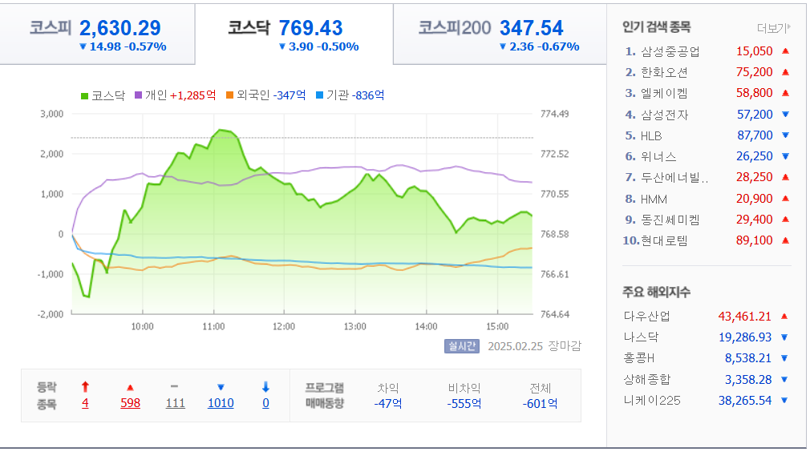This screenshot has width=810, height=452.
Task: Click the falling stocks blue triangle icon
Action: [221, 388]
